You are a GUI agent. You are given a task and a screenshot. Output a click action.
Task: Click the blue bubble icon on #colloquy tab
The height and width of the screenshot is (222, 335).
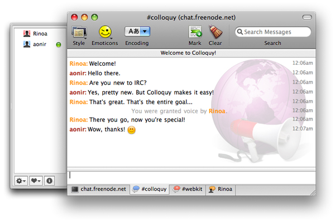136,189
